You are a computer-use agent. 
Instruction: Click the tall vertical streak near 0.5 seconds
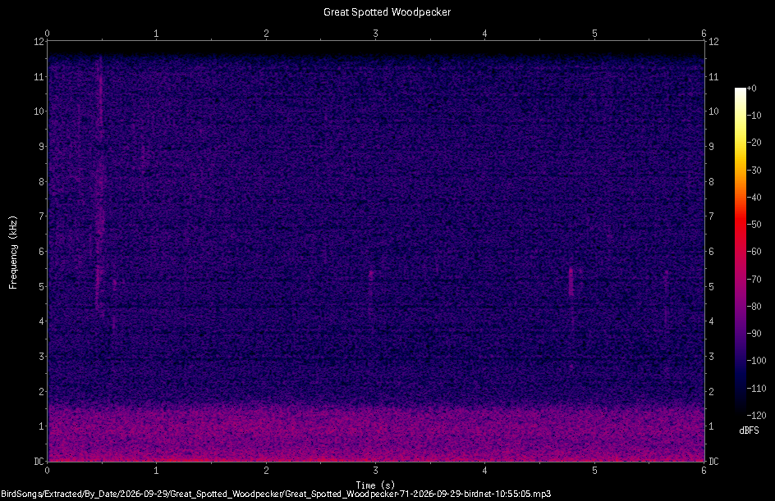tap(100, 183)
